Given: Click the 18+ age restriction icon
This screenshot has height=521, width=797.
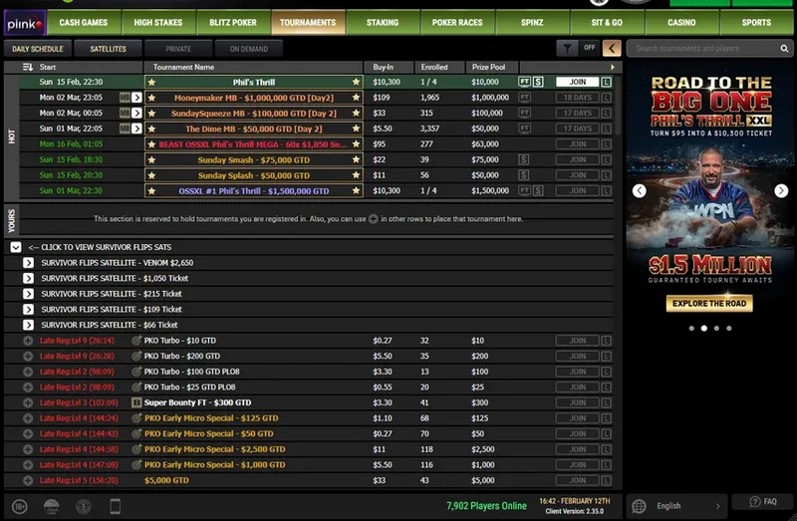Looking at the screenshot, I should pyautogui.click(x=21, y=506).
